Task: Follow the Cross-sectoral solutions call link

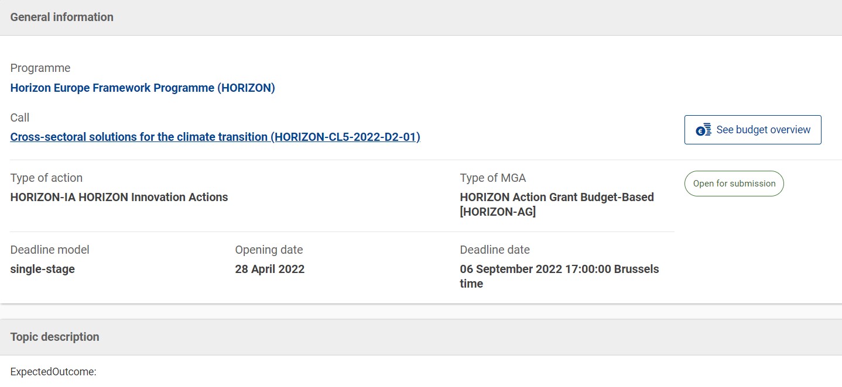Action: pos(215,137)
